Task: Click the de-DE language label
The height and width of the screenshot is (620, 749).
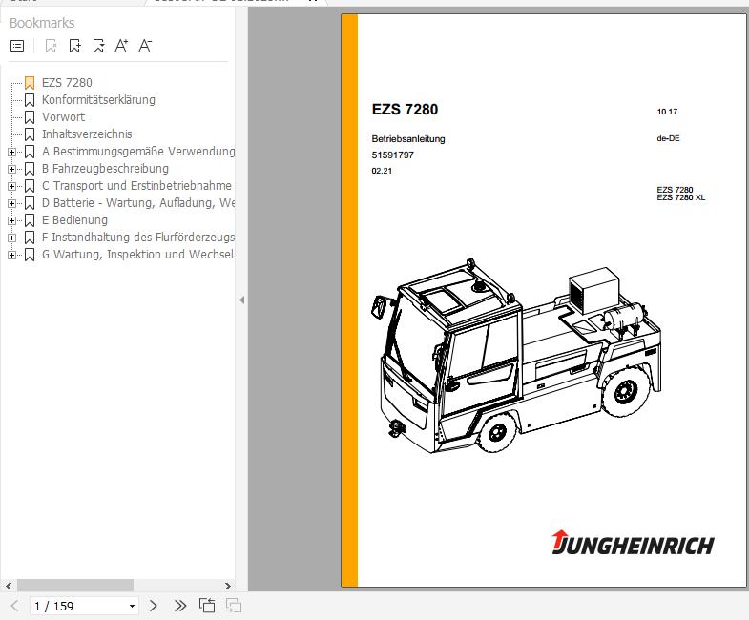Action: 668,138
